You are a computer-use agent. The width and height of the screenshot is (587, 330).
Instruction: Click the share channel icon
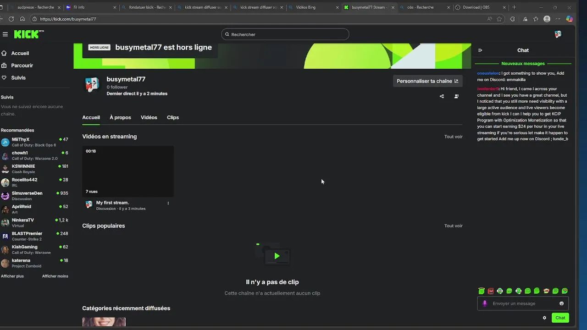(x=442, y=96)
